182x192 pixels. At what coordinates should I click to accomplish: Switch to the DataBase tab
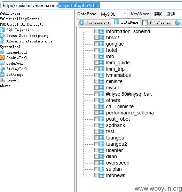click(x=126, y=22)
